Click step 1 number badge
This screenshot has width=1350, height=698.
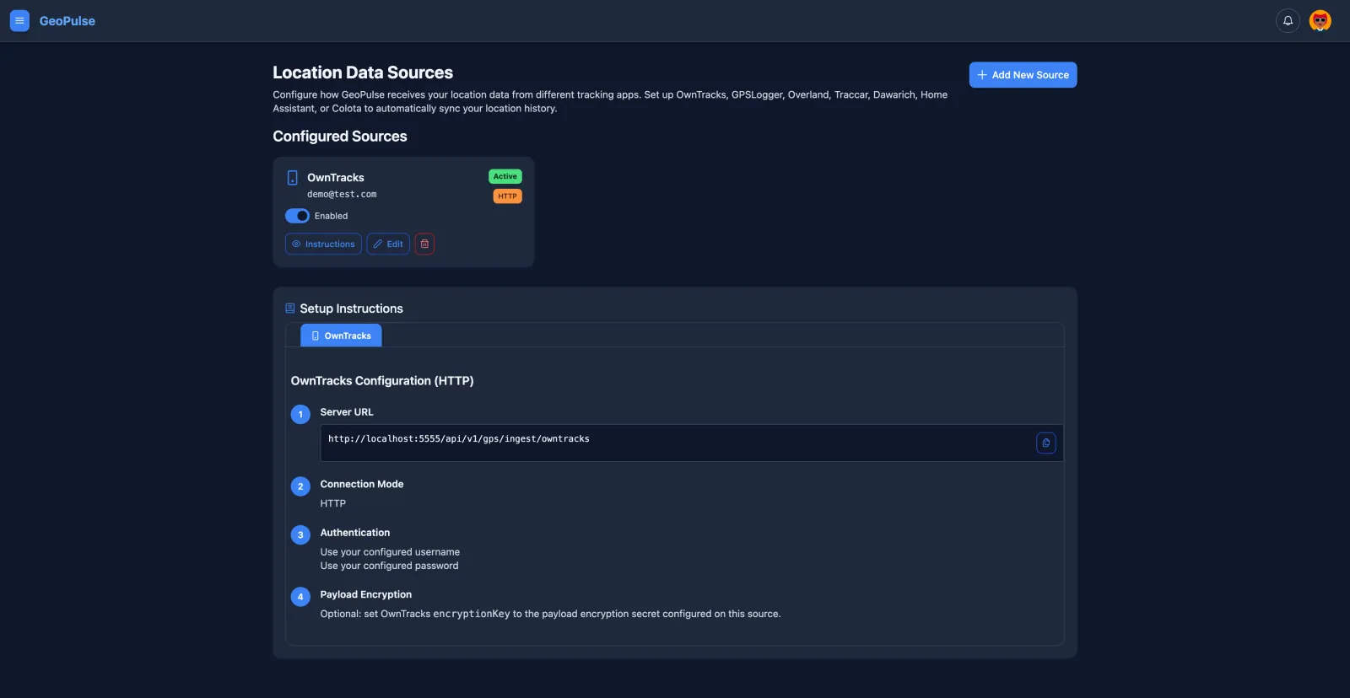point(300,415)
